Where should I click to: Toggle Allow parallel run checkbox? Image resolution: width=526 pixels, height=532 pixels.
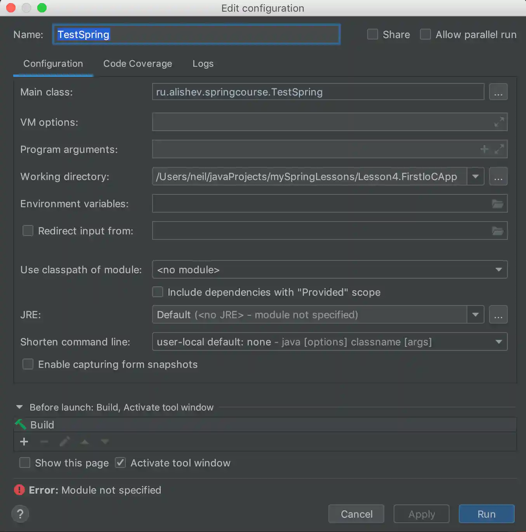click(425, 35)
